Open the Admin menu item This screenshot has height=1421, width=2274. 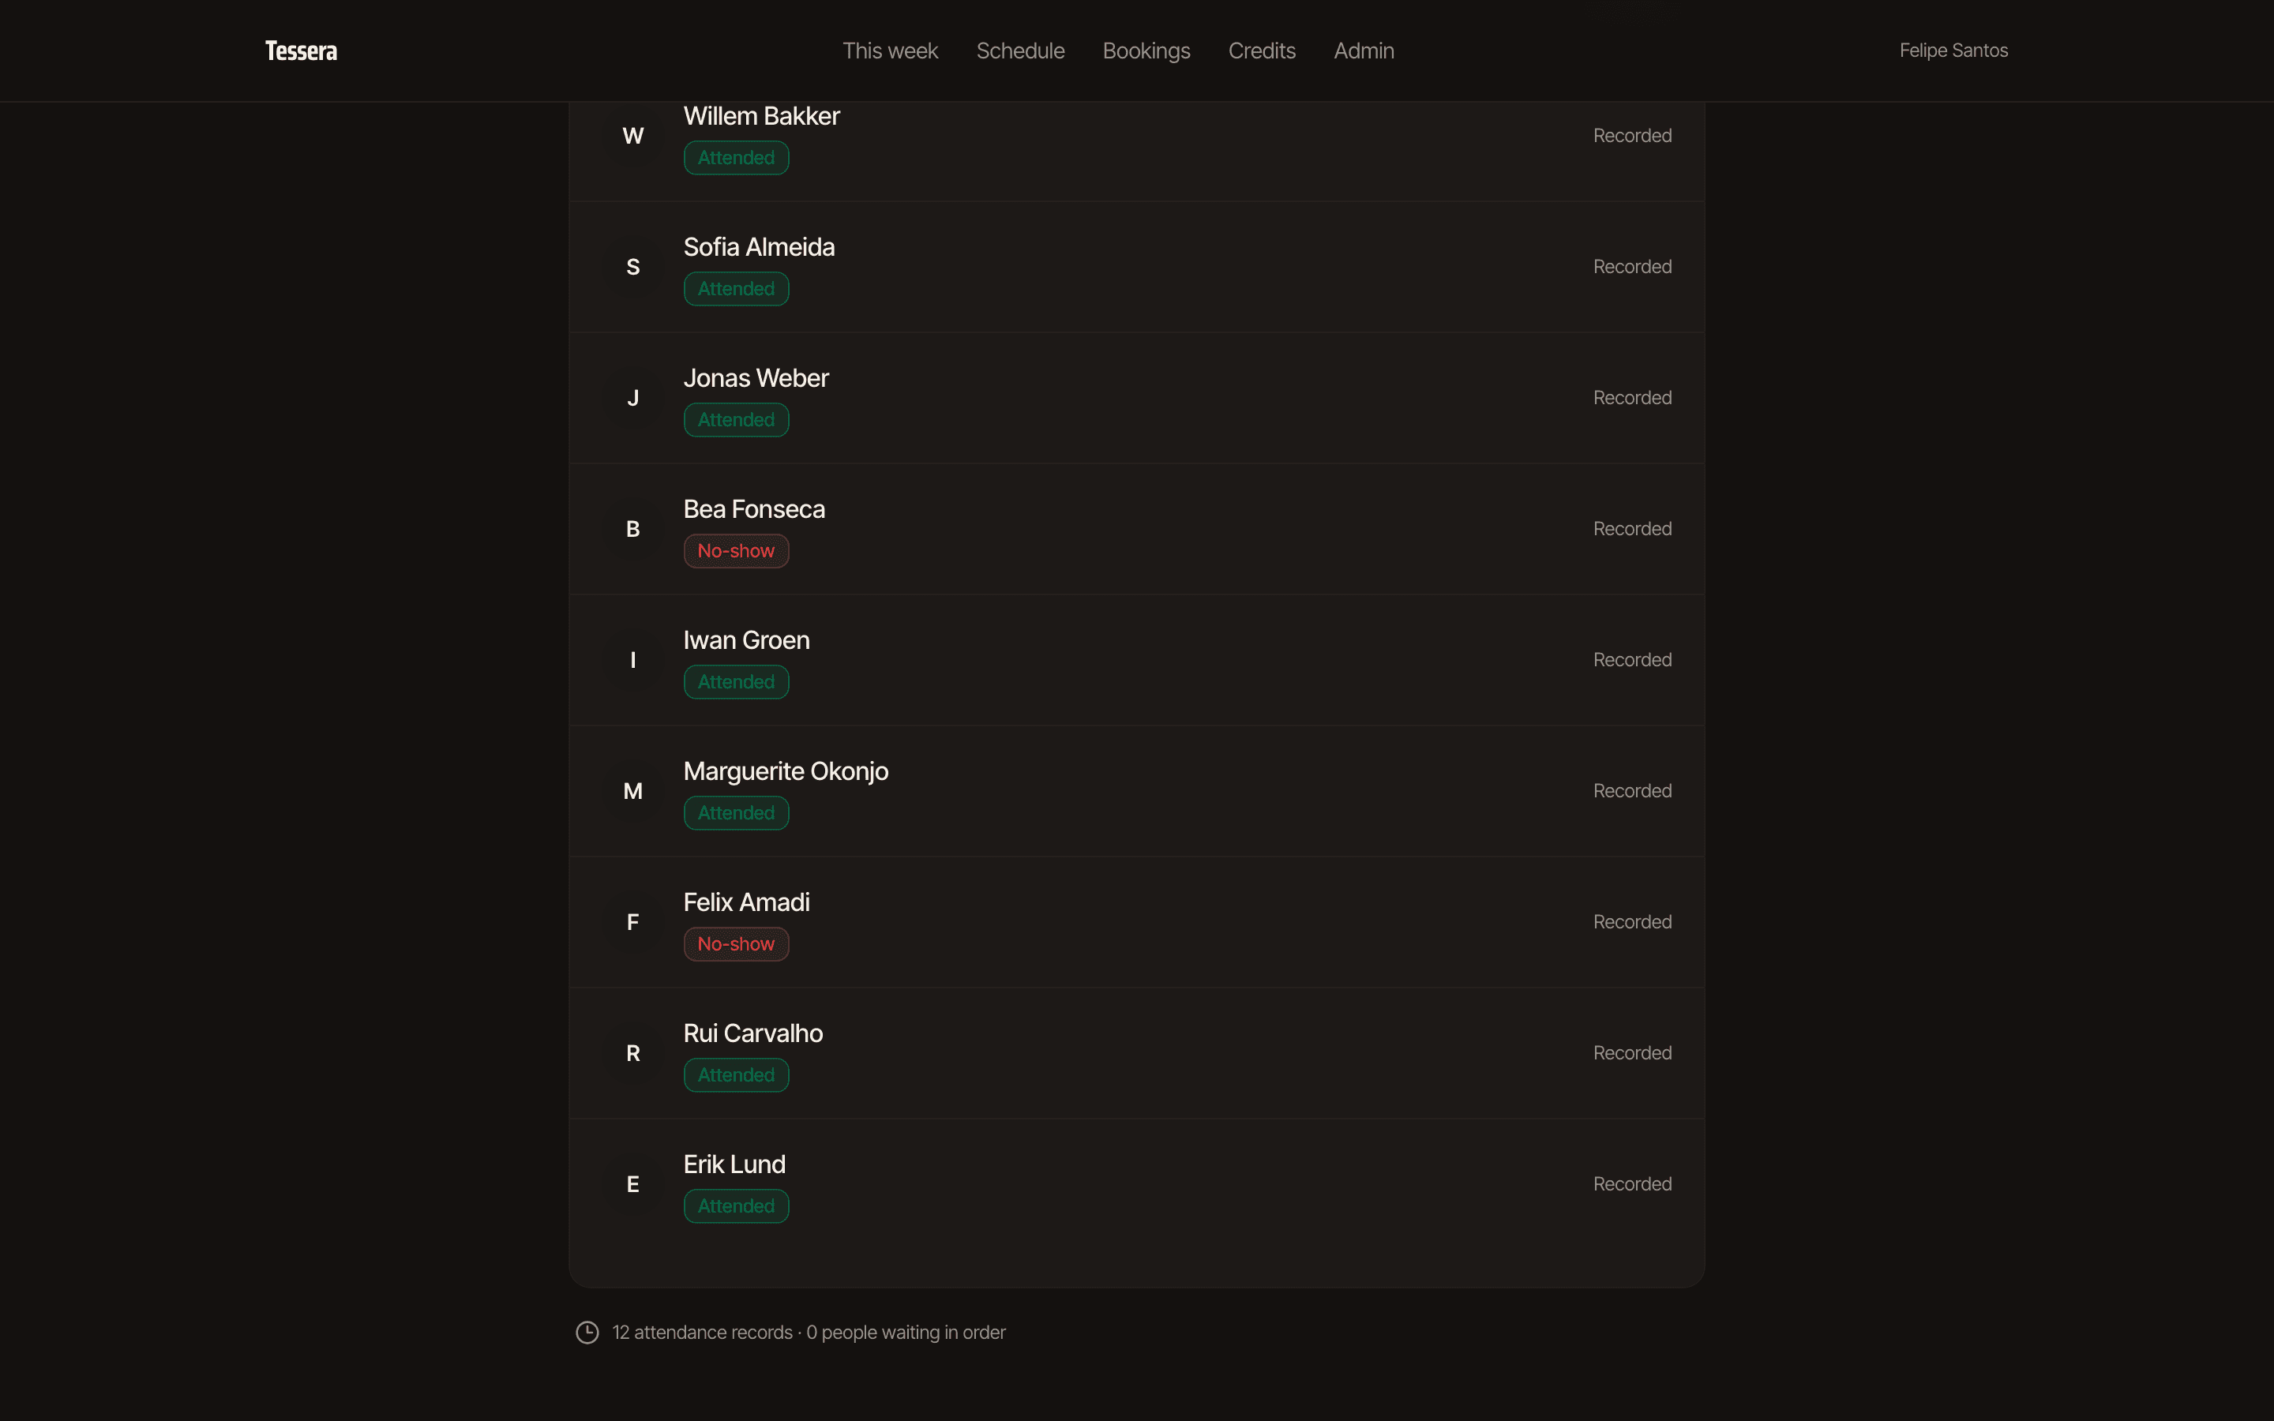(x=1364, y=51)
